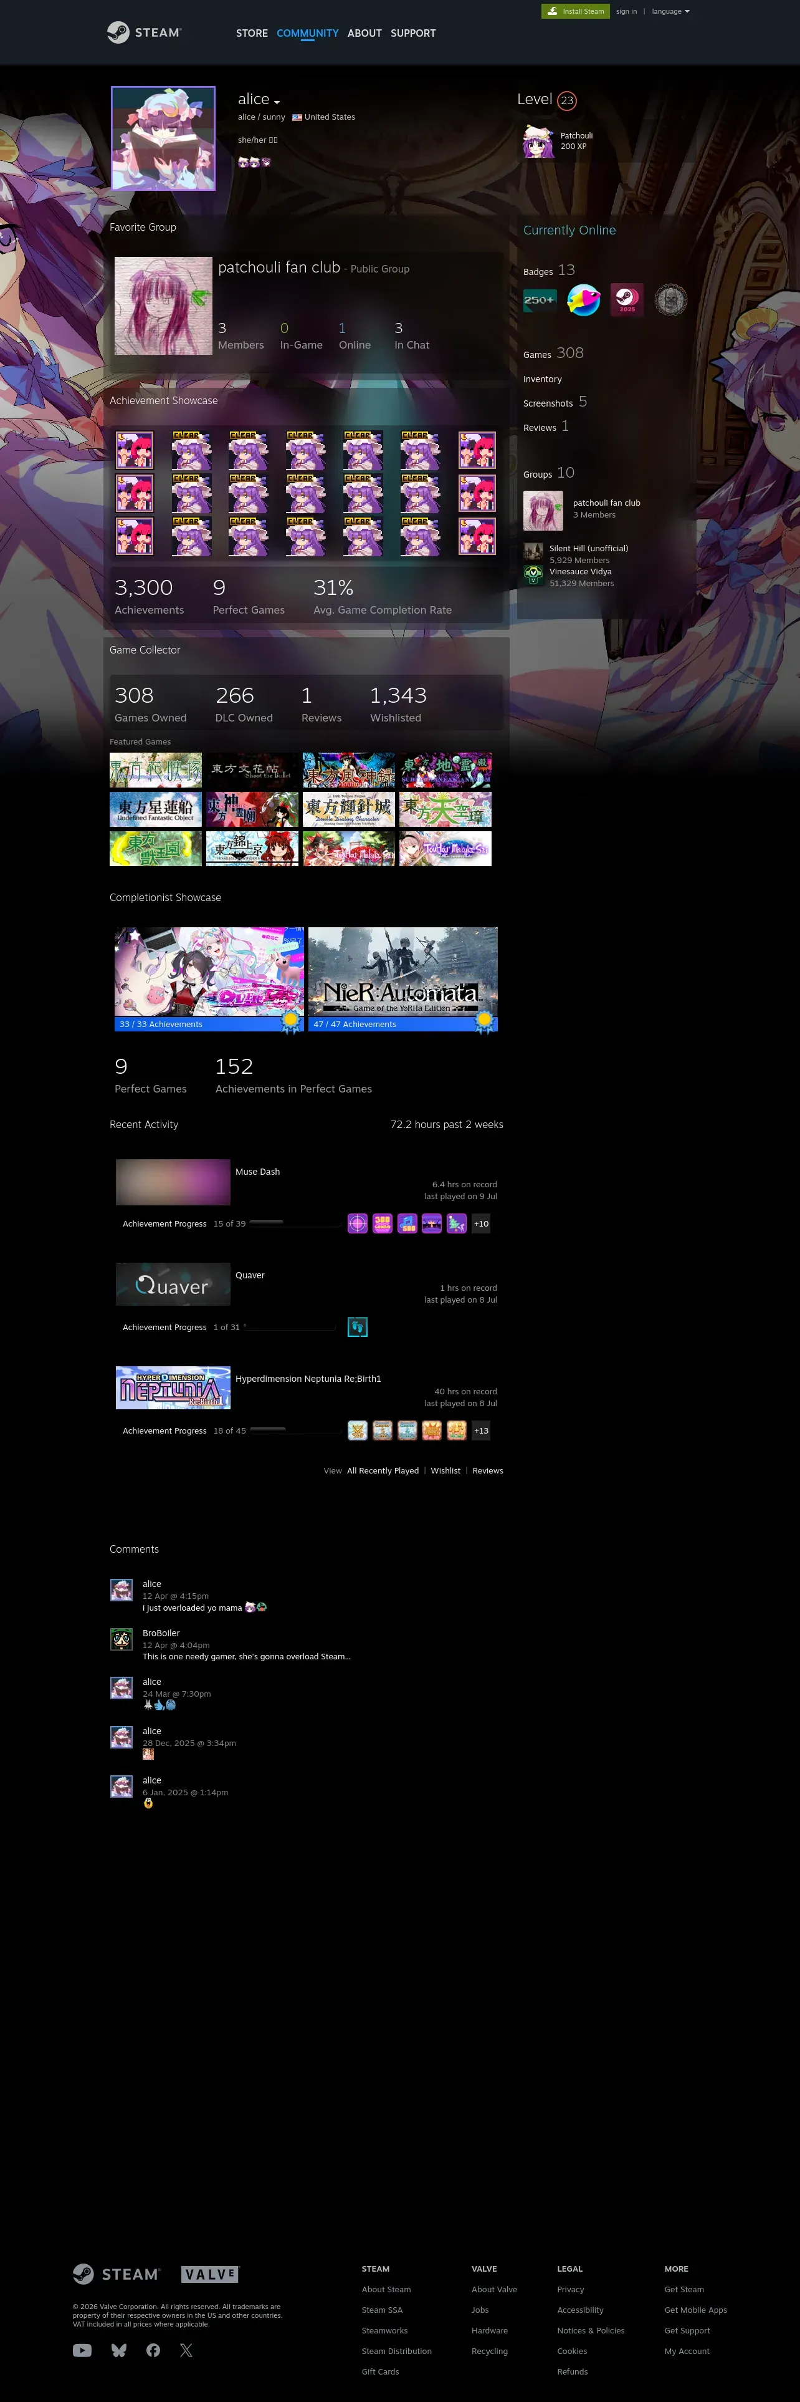The height and width of the screenshot is (2402, 800).
Task: Open the patchouli fan club title in Favorite Group
Action: pyautogui.click(x=279, y=268)
